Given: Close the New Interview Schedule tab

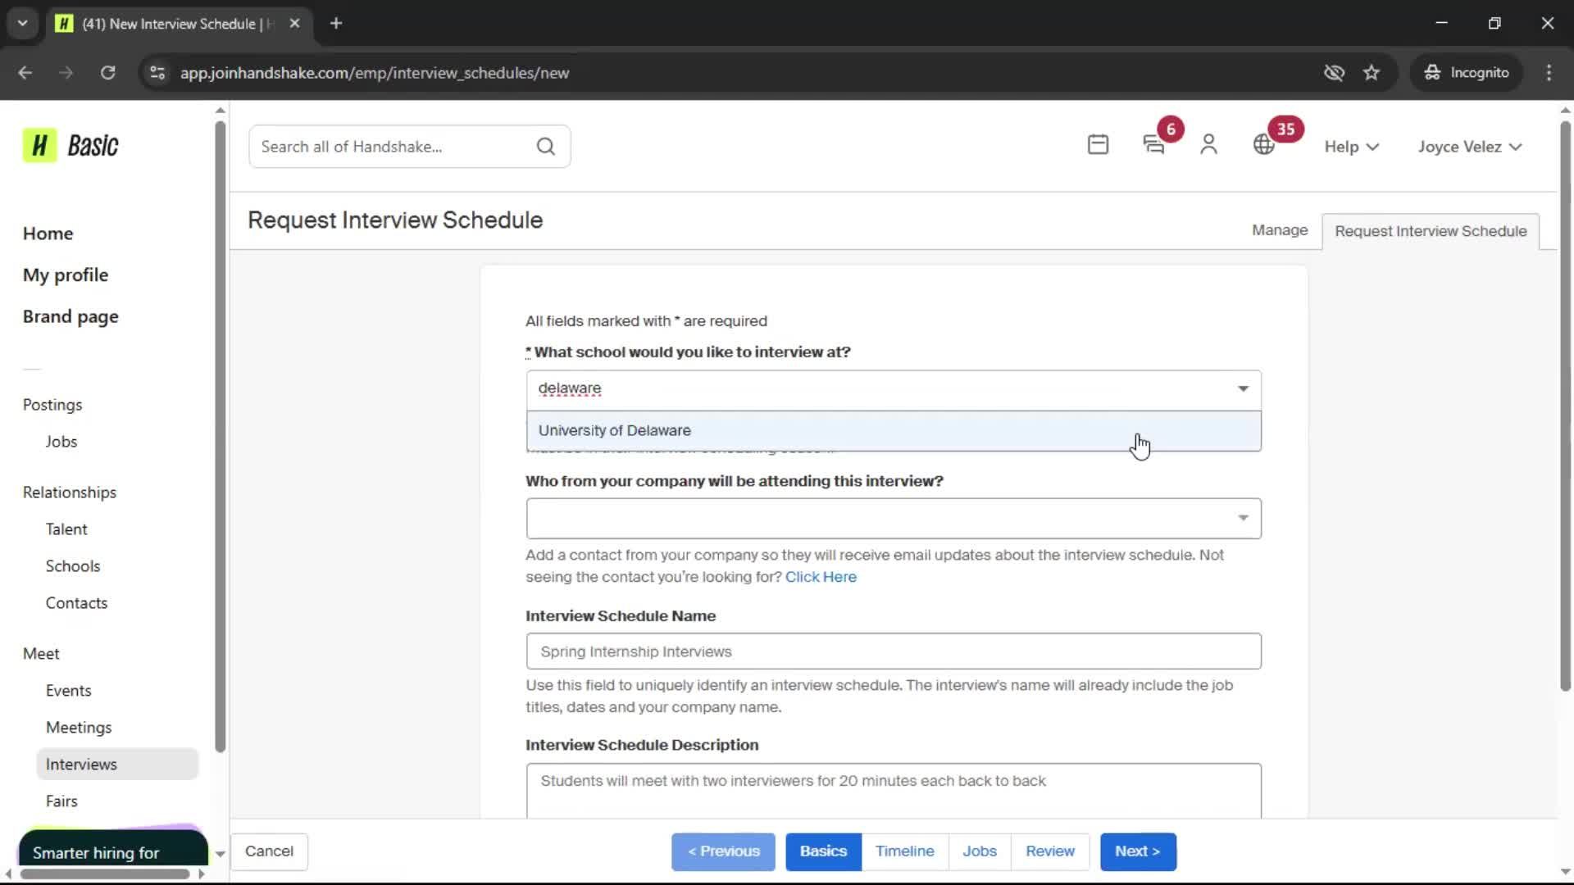Looking at the screenshot, I should point(294,24).
